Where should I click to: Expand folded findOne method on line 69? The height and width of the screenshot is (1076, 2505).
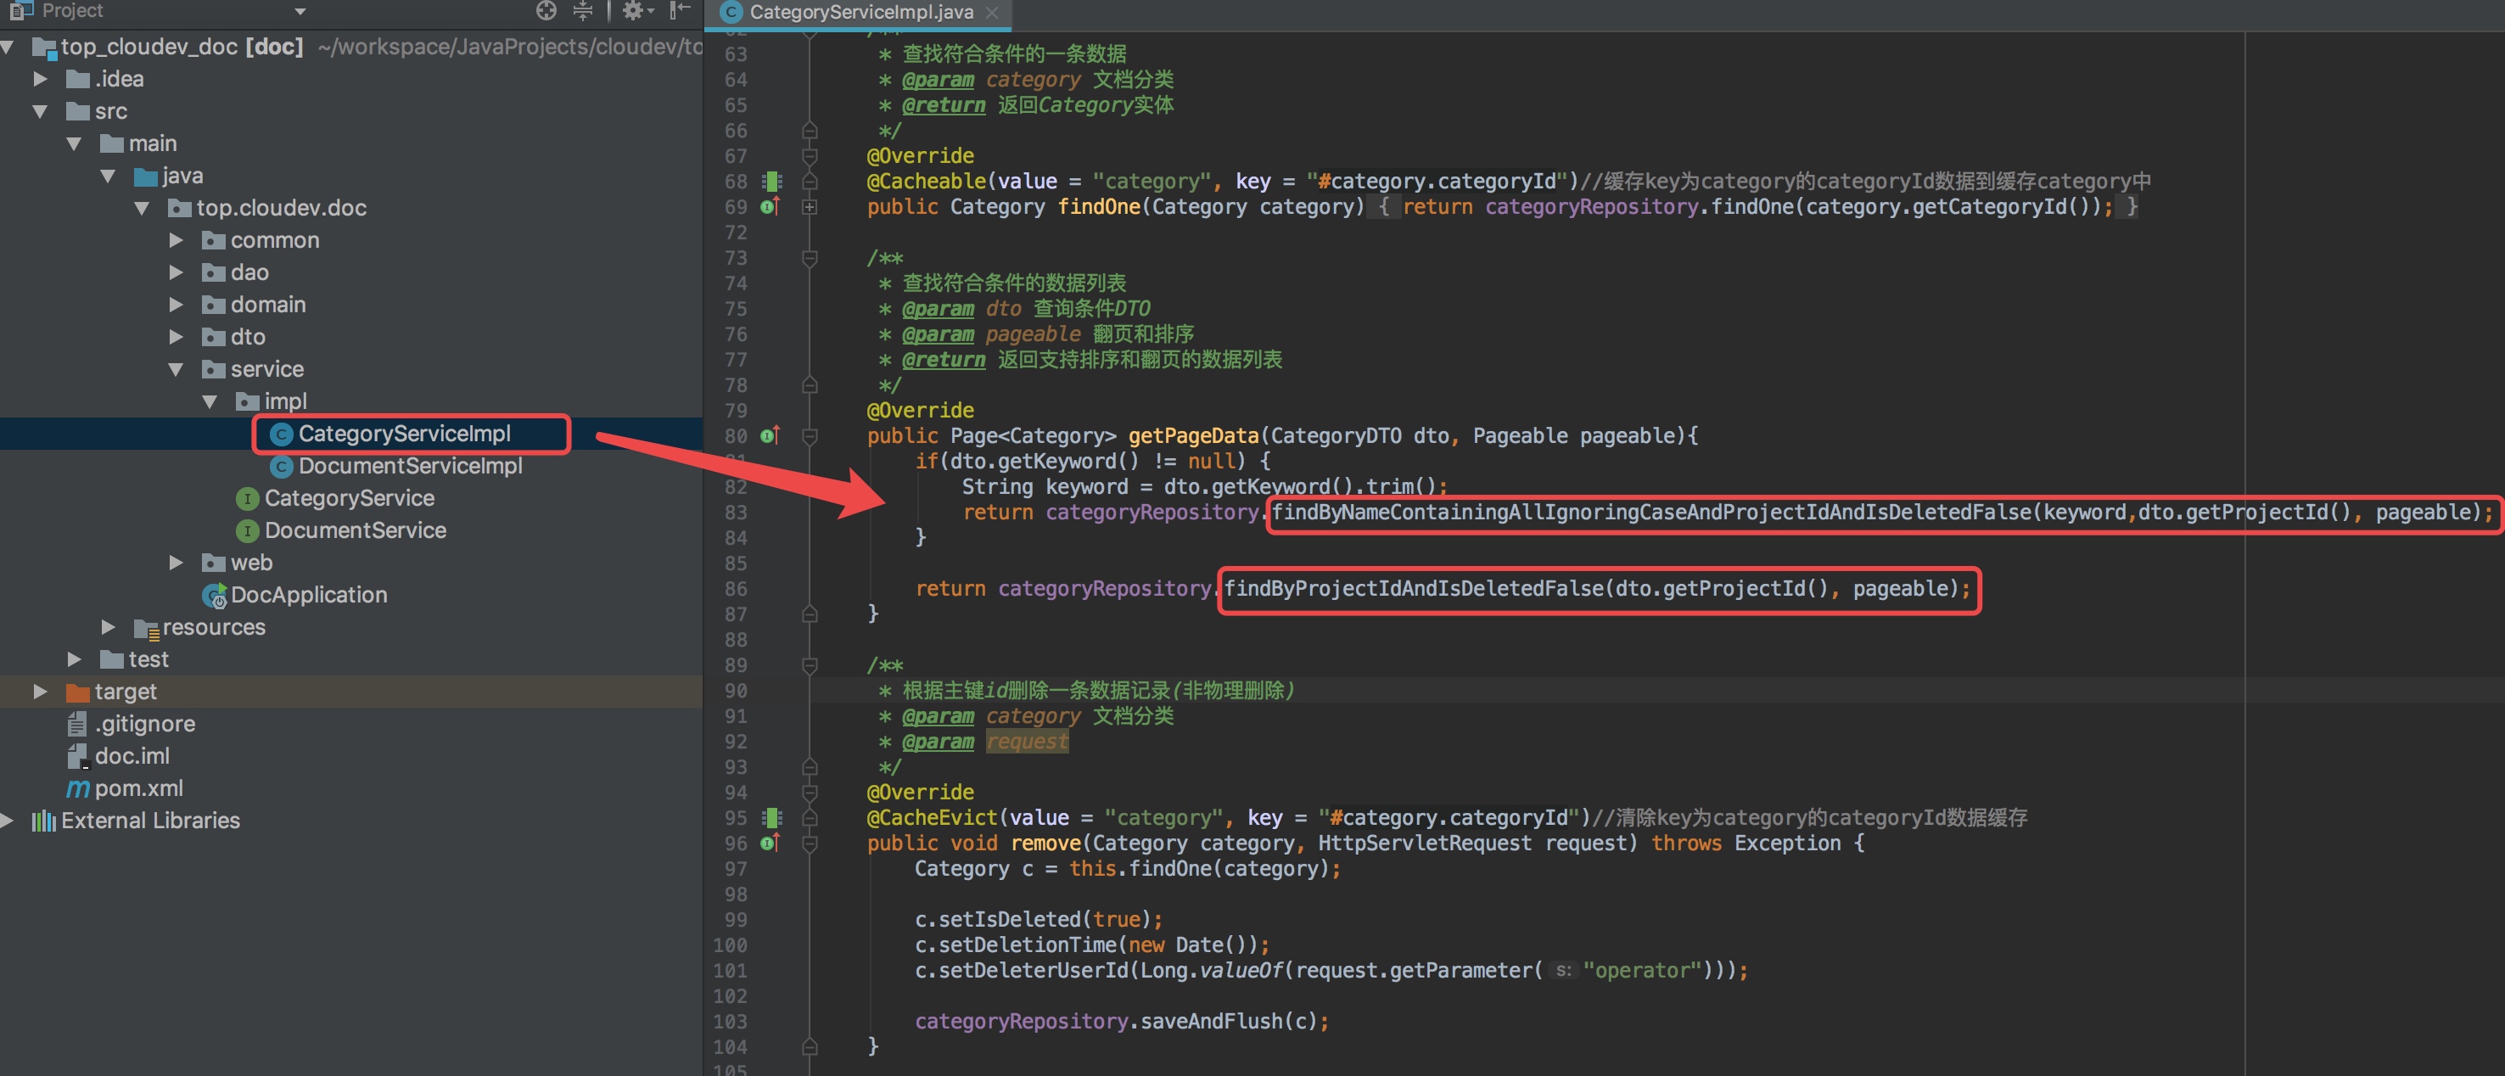click(x=809, y=207)
